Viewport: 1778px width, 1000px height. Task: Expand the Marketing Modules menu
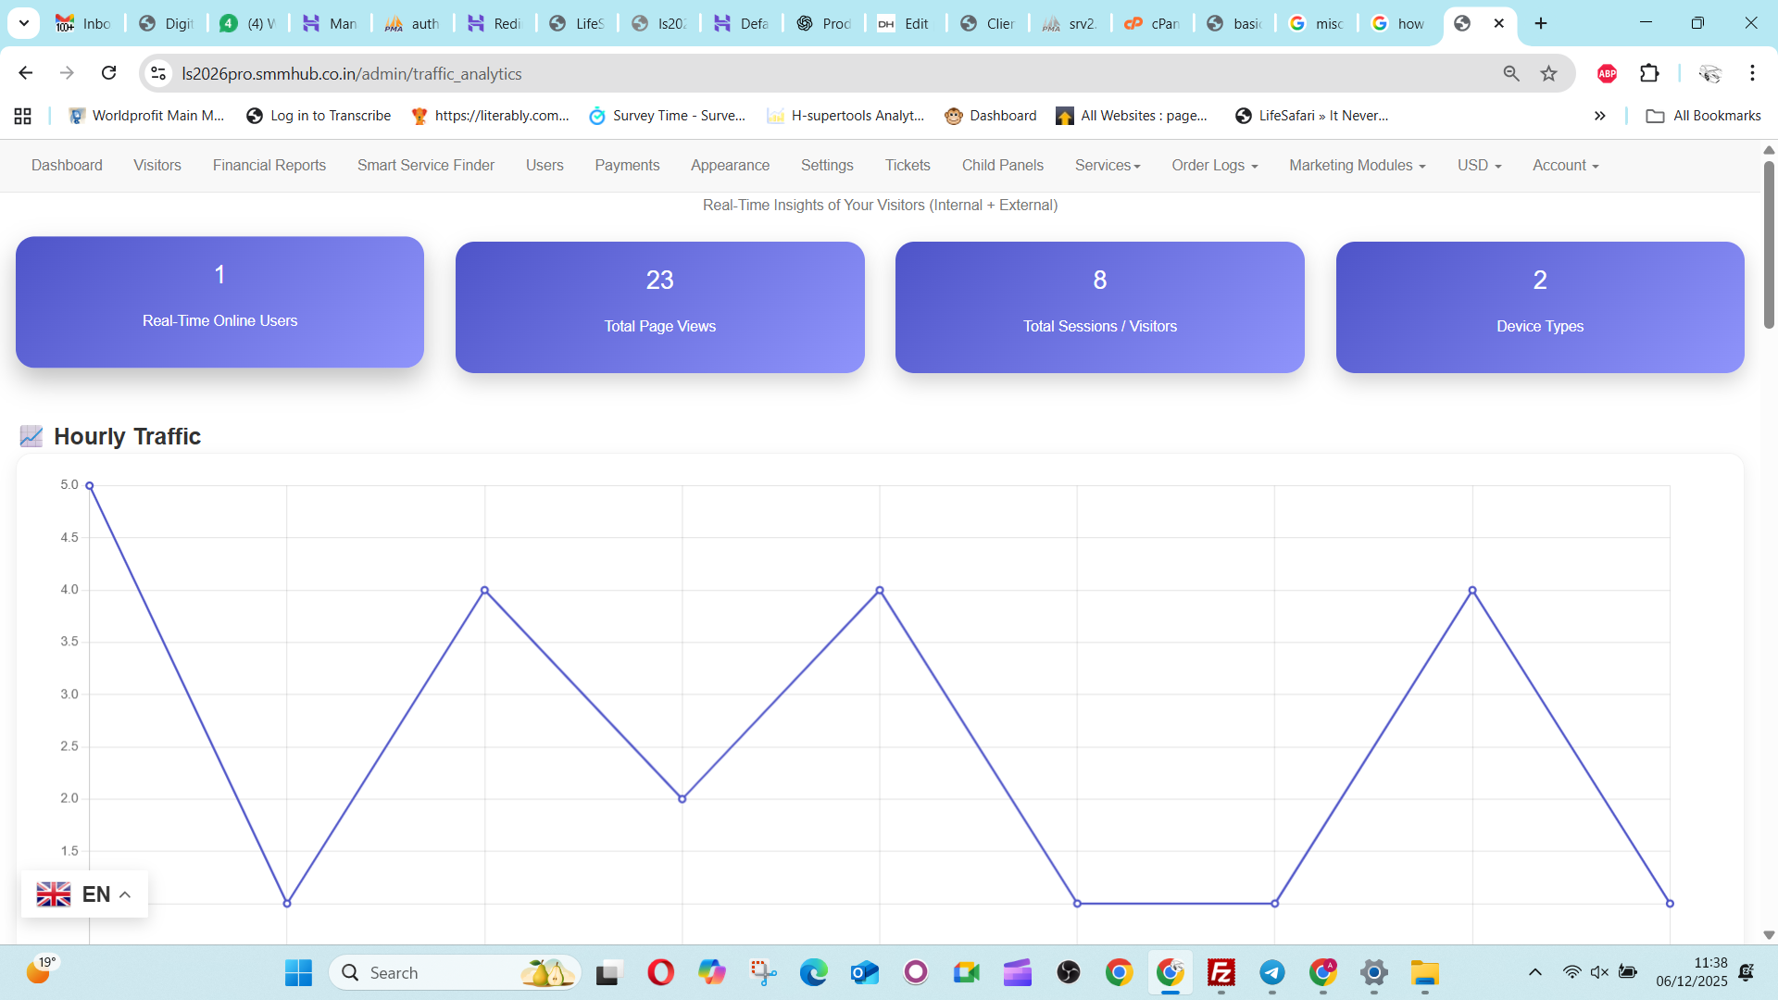pyautogui.click(x=1357, y=166)
